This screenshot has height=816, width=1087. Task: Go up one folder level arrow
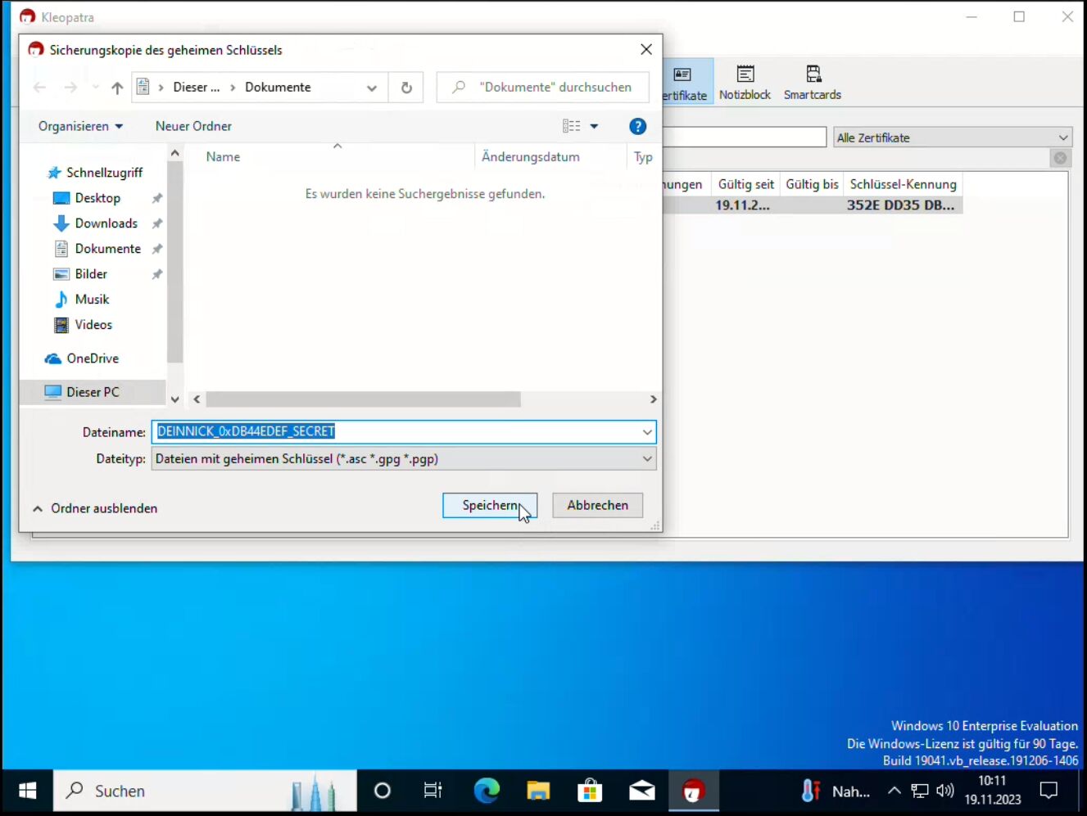pyautogui.click(x=117, y=88)
